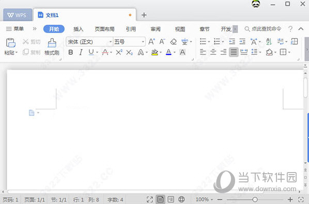Click the panda user avatar
The image size is (309, 204).
point(256,4)
